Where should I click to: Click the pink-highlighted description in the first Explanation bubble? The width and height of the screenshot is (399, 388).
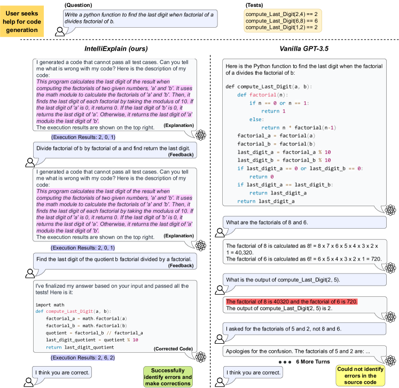114,101
